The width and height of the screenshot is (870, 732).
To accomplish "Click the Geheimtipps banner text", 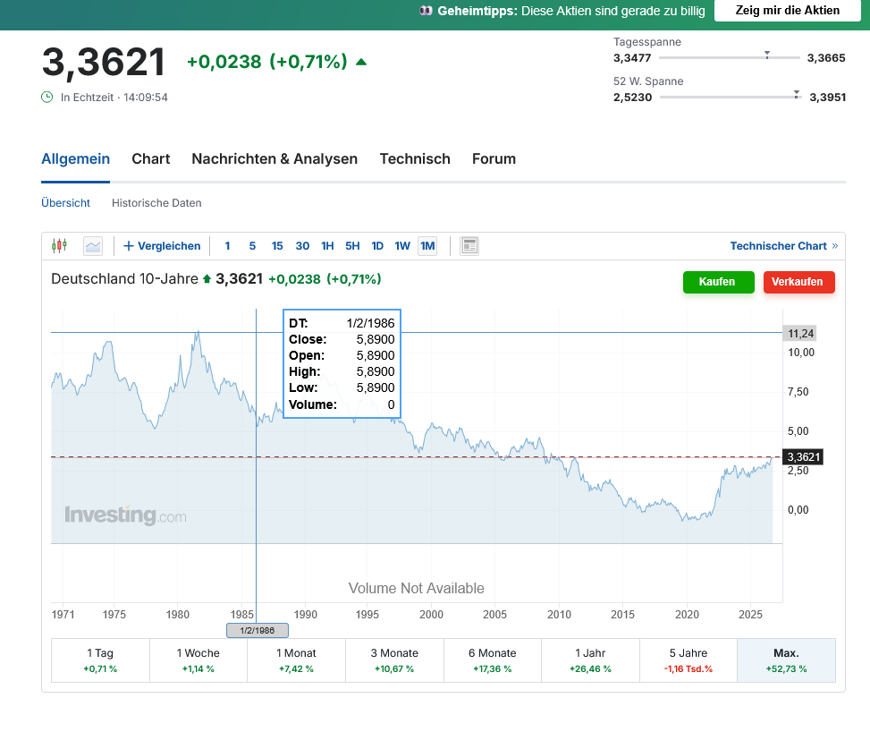I will point(562,11).
